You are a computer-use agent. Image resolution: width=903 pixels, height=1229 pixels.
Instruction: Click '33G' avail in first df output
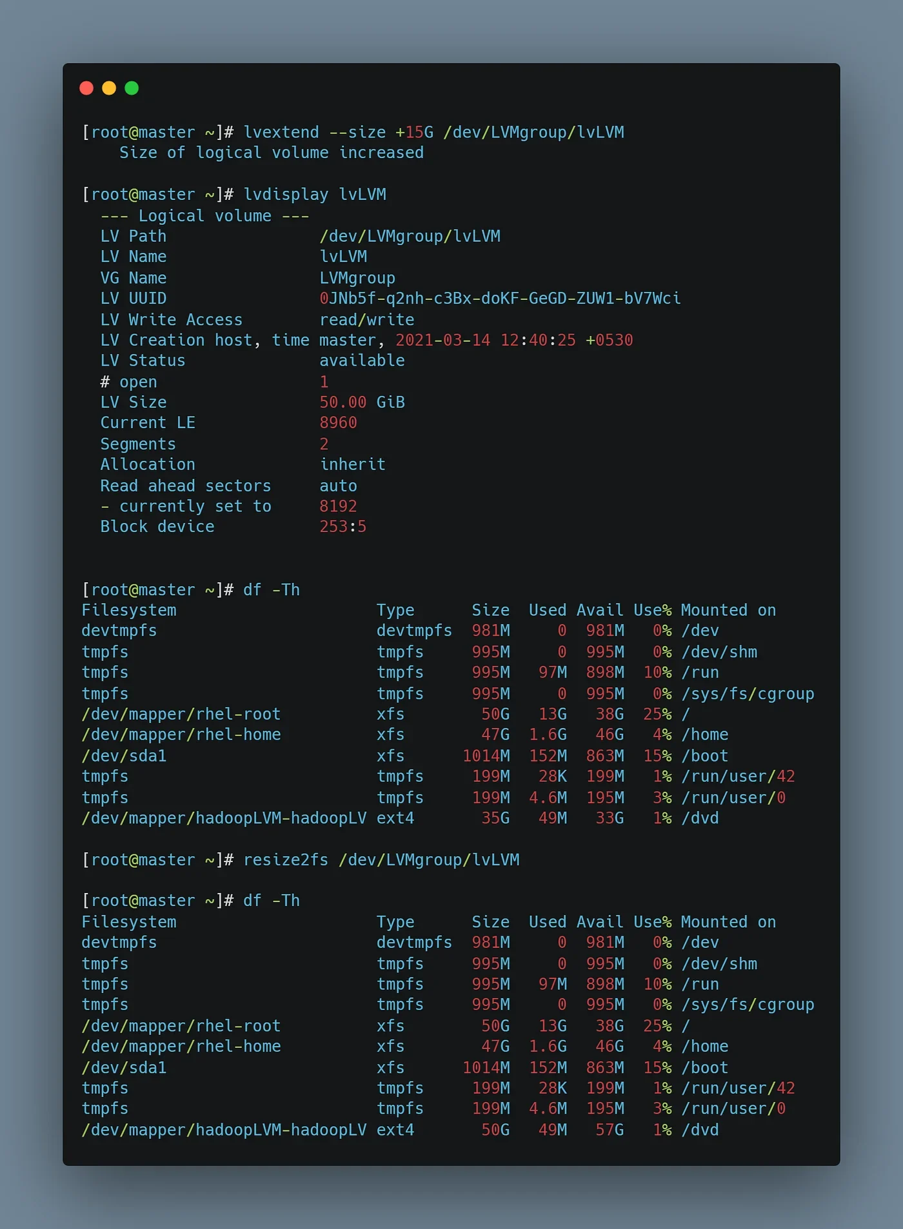[x=610, y=818]
